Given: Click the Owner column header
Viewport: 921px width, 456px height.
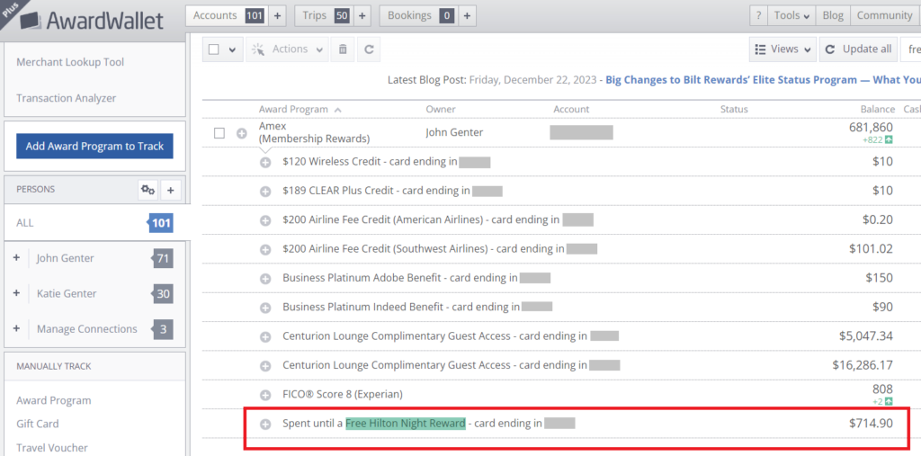Looking at the screenshot, I should pyautogui.click(x=441, y=110).
